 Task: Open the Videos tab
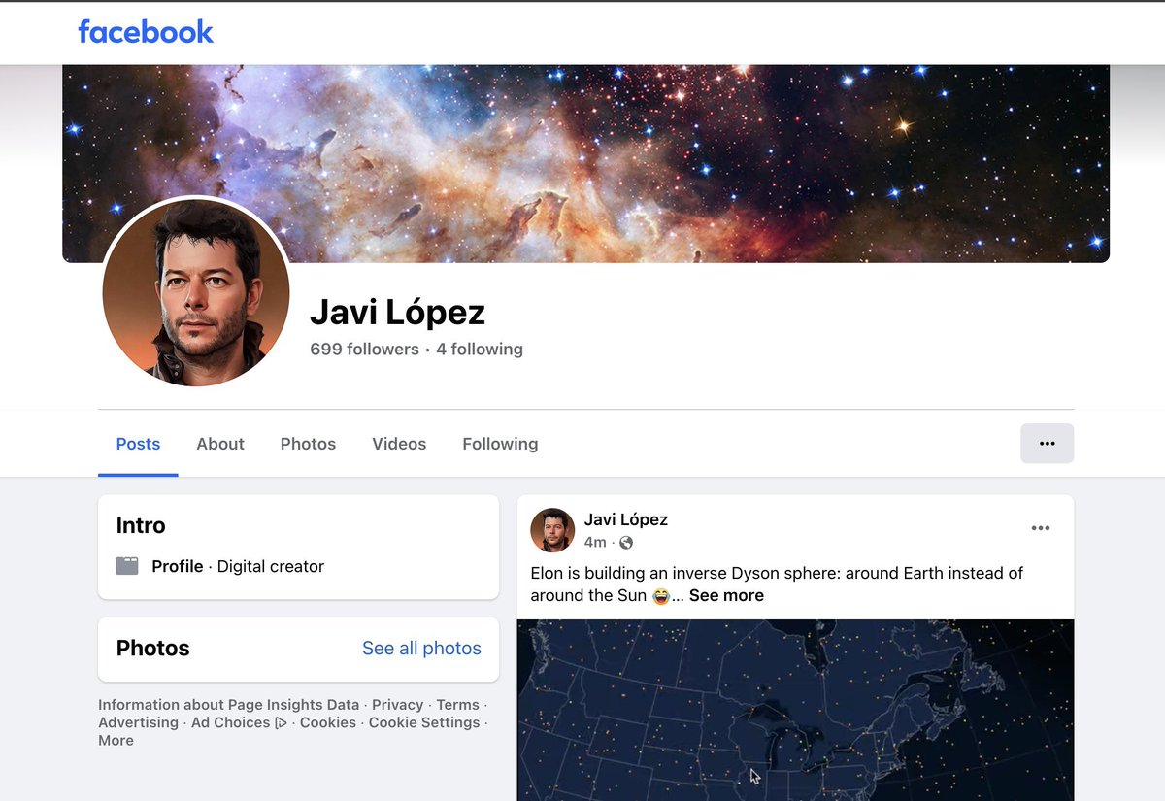coord(398,444)
